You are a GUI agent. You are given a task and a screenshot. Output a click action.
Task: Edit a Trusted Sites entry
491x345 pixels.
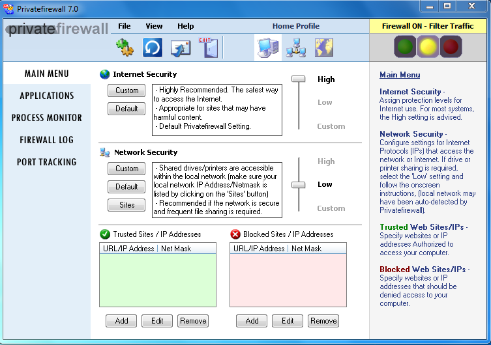pos(157,321)
